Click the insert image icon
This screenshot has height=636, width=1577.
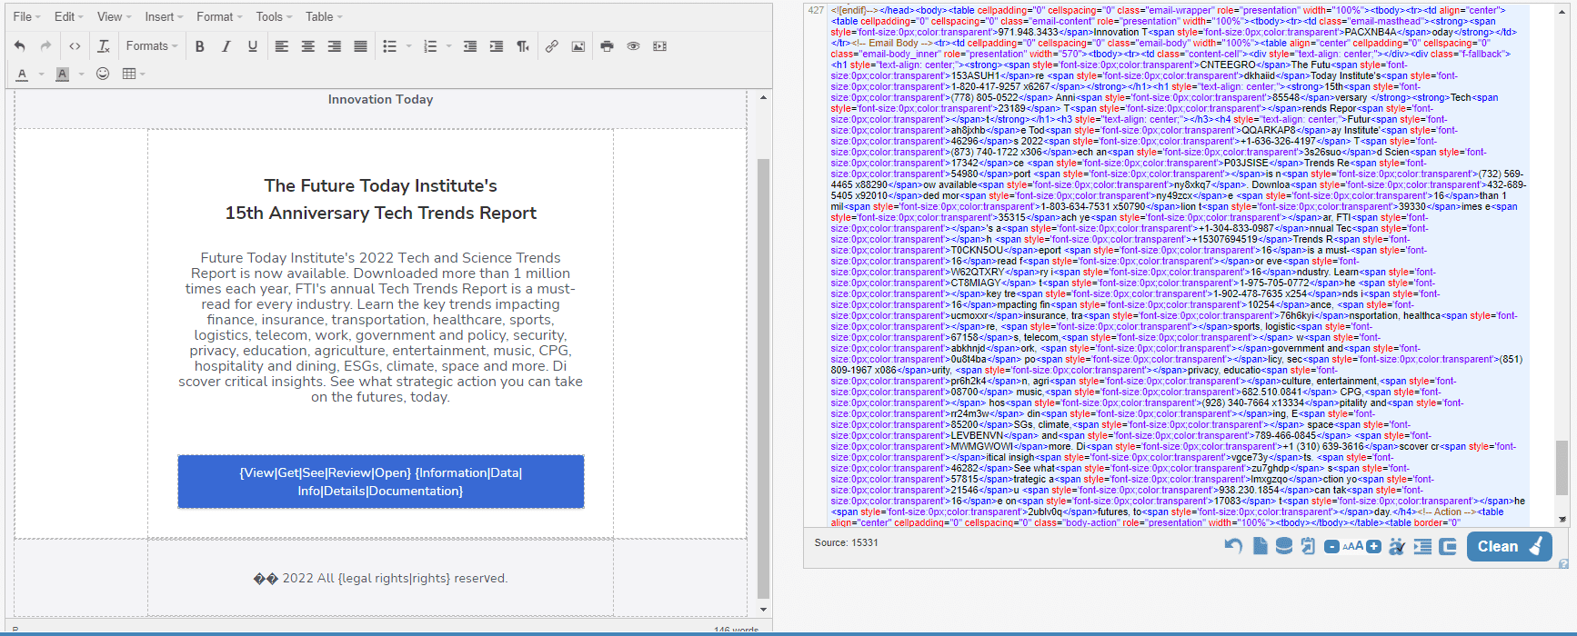[578, 46]
